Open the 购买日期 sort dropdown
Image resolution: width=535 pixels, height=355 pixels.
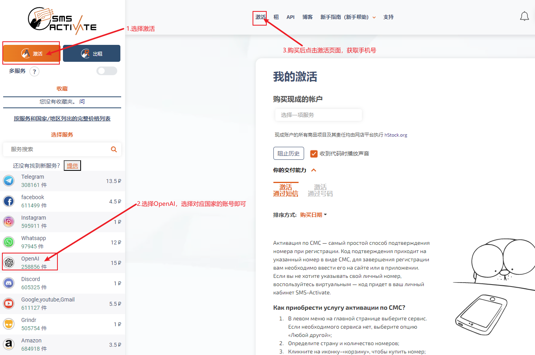tap(313, 215)
